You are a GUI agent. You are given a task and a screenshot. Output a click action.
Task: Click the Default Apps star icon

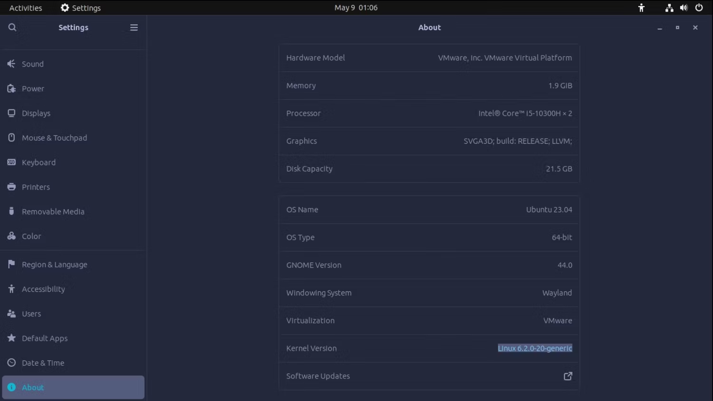pos(11,338)
